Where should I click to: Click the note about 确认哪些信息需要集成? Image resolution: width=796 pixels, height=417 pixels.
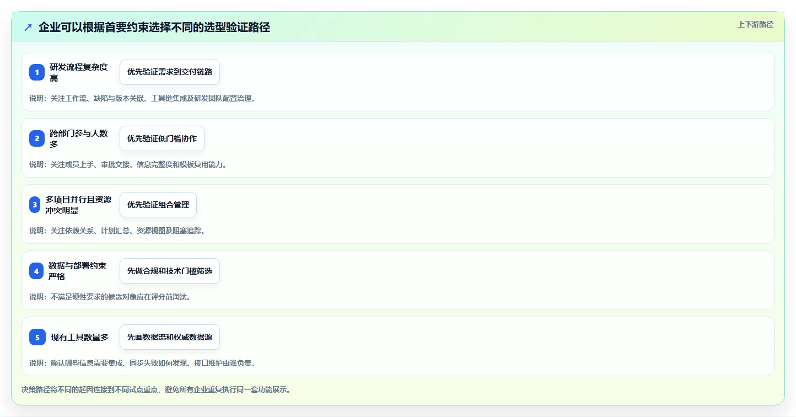point(143,363)
